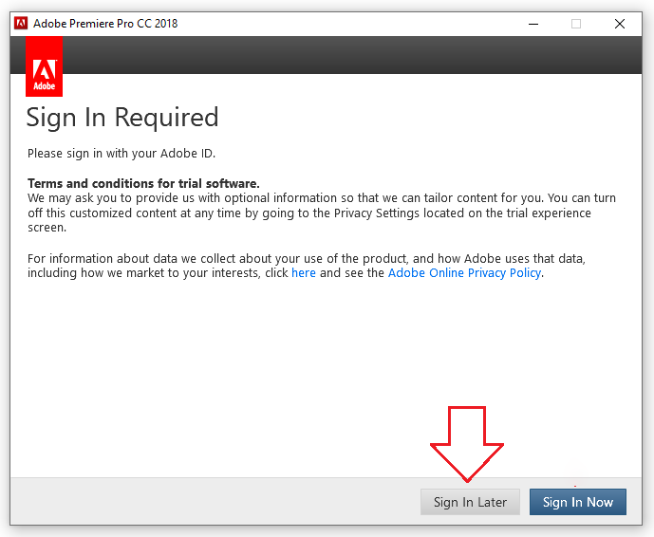Image resolution: width=654 pixels, height=537 pixels.
Task: Click the disabled maximize window button
Action: click(x=576, y=24)
